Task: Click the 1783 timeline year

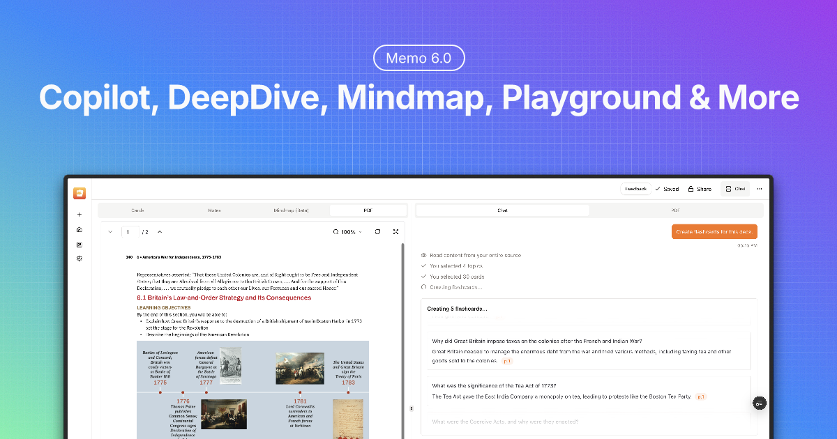Action: point(348,383)
